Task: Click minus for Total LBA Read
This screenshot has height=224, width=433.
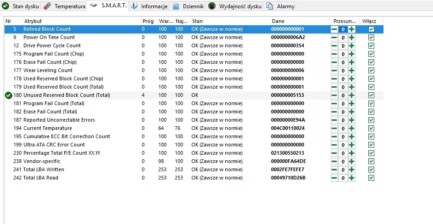Action: pos(334,178)
